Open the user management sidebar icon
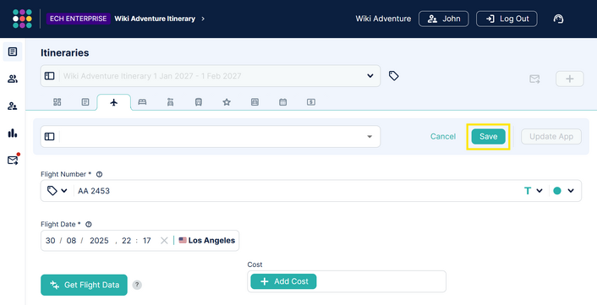The width and height of the screenshot is (597, 305). click(x=13, y=106)
